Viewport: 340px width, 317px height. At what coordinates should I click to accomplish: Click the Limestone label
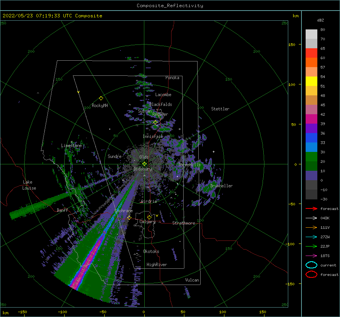tap(71, 145)
